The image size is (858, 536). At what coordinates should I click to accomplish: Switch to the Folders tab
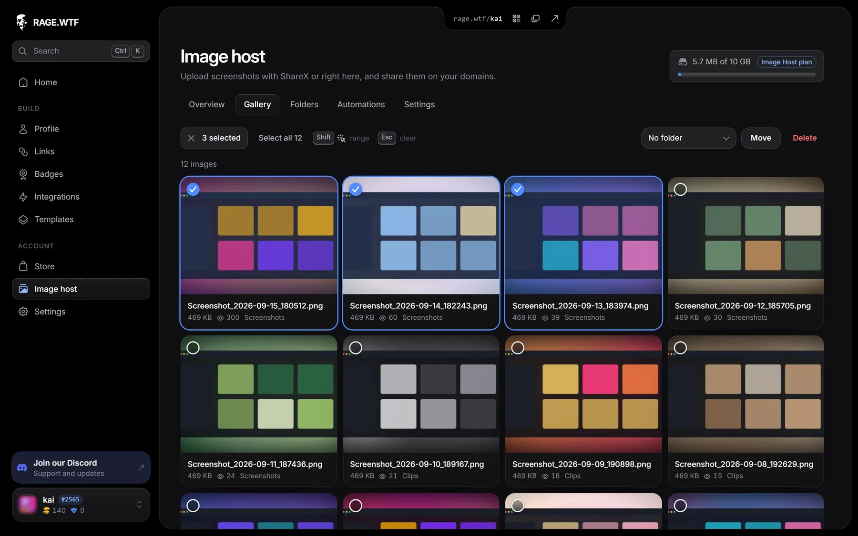[x=304, y=104]
